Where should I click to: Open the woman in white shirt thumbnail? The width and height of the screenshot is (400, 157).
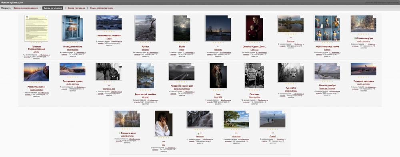[164, 123]
